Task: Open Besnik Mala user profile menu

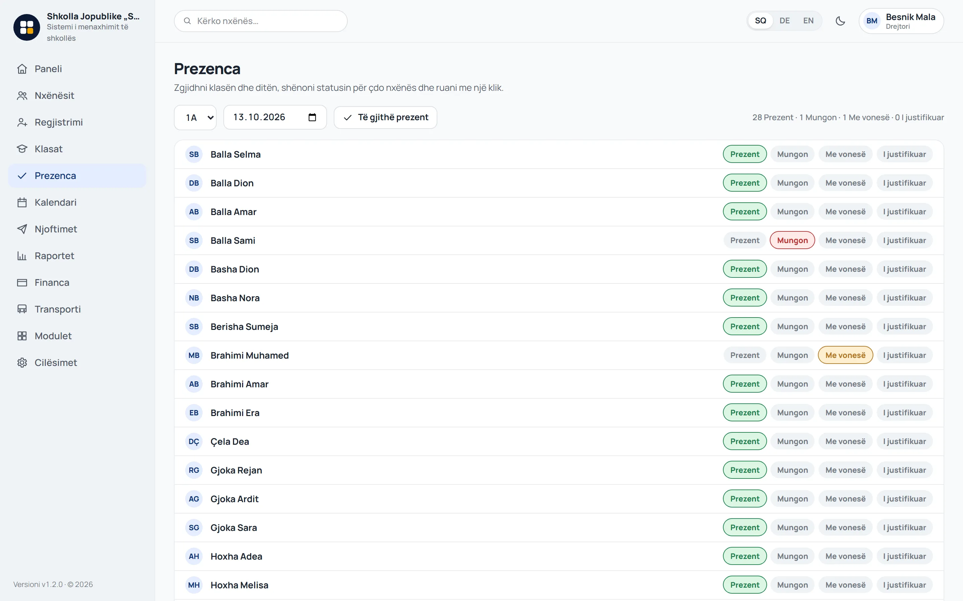Action: coord(901,21)
